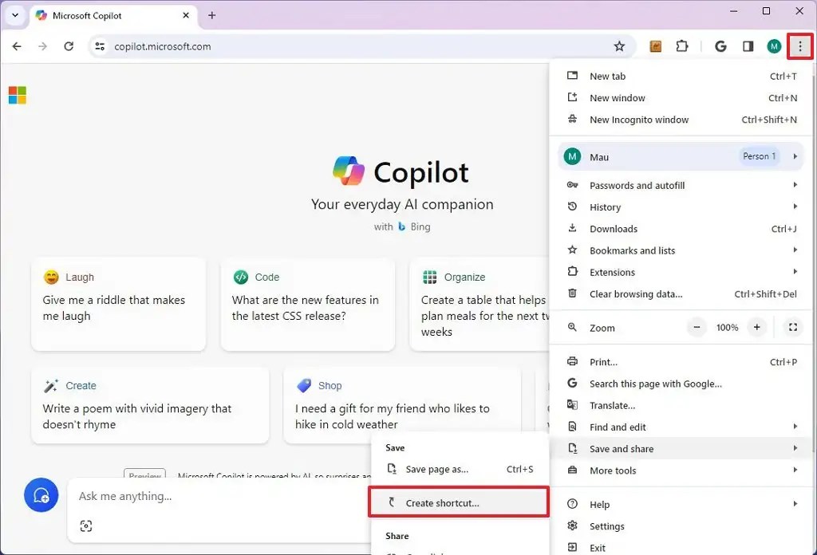This screenshot has height=555, width=817.
Task: Click the bookmark star icon
Action: pyautogui.click(x=620, y=46)
